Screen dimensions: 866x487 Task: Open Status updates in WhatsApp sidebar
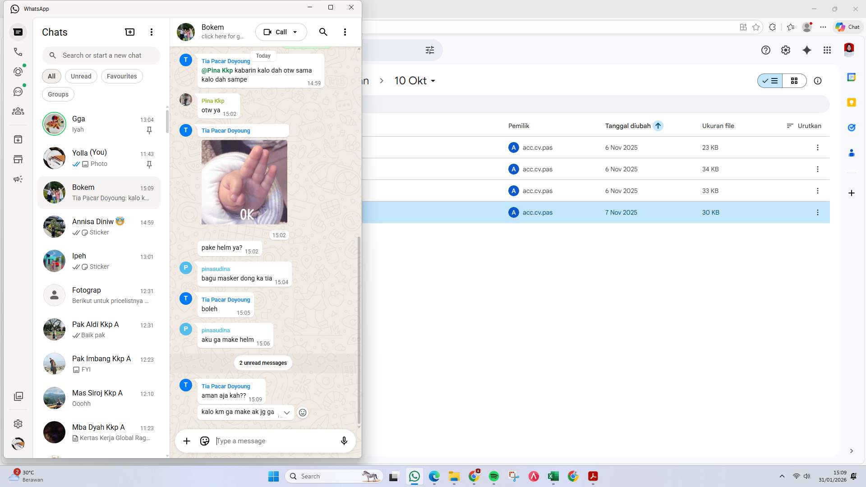pyautogui.click(x=18, y=71)
